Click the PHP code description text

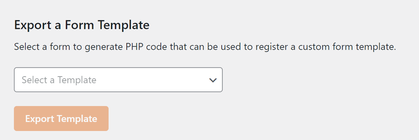(205, 47)
